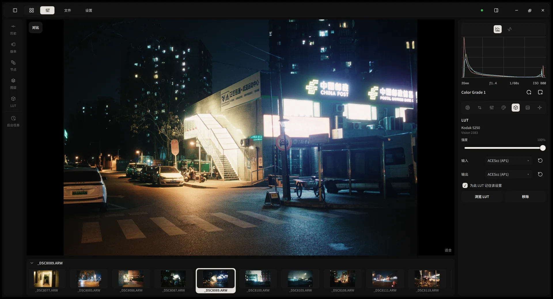Select the _DSC8111.ARW thumbnail
This screenshot has width=553, height=299.
click(385, 281)
